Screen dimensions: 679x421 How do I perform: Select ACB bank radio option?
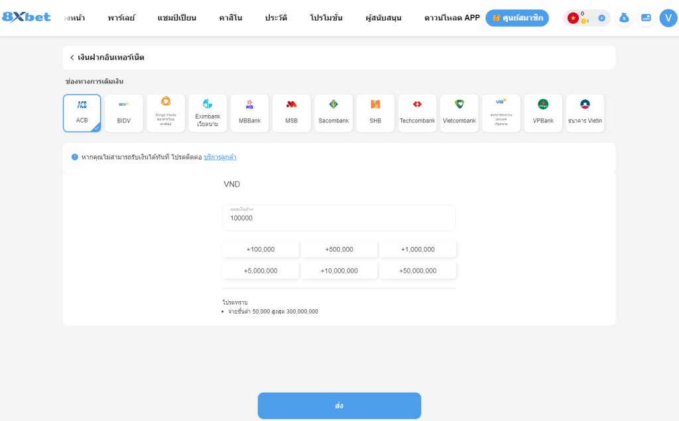tap(82, 113)
